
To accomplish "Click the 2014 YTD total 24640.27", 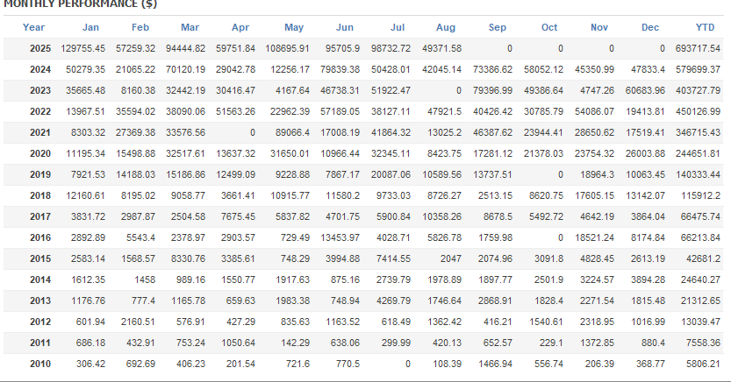I will [700, 279].
